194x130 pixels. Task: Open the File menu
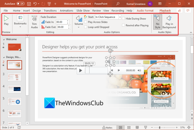click(x=6, y=11)
